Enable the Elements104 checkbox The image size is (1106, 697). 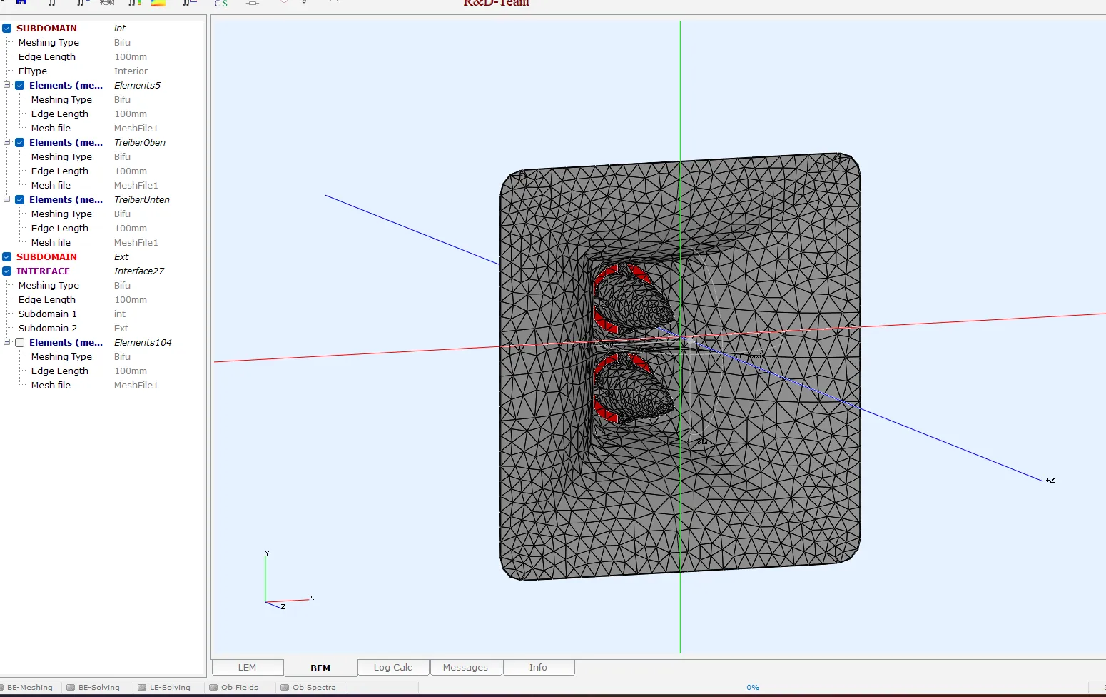tap(20, 343)
